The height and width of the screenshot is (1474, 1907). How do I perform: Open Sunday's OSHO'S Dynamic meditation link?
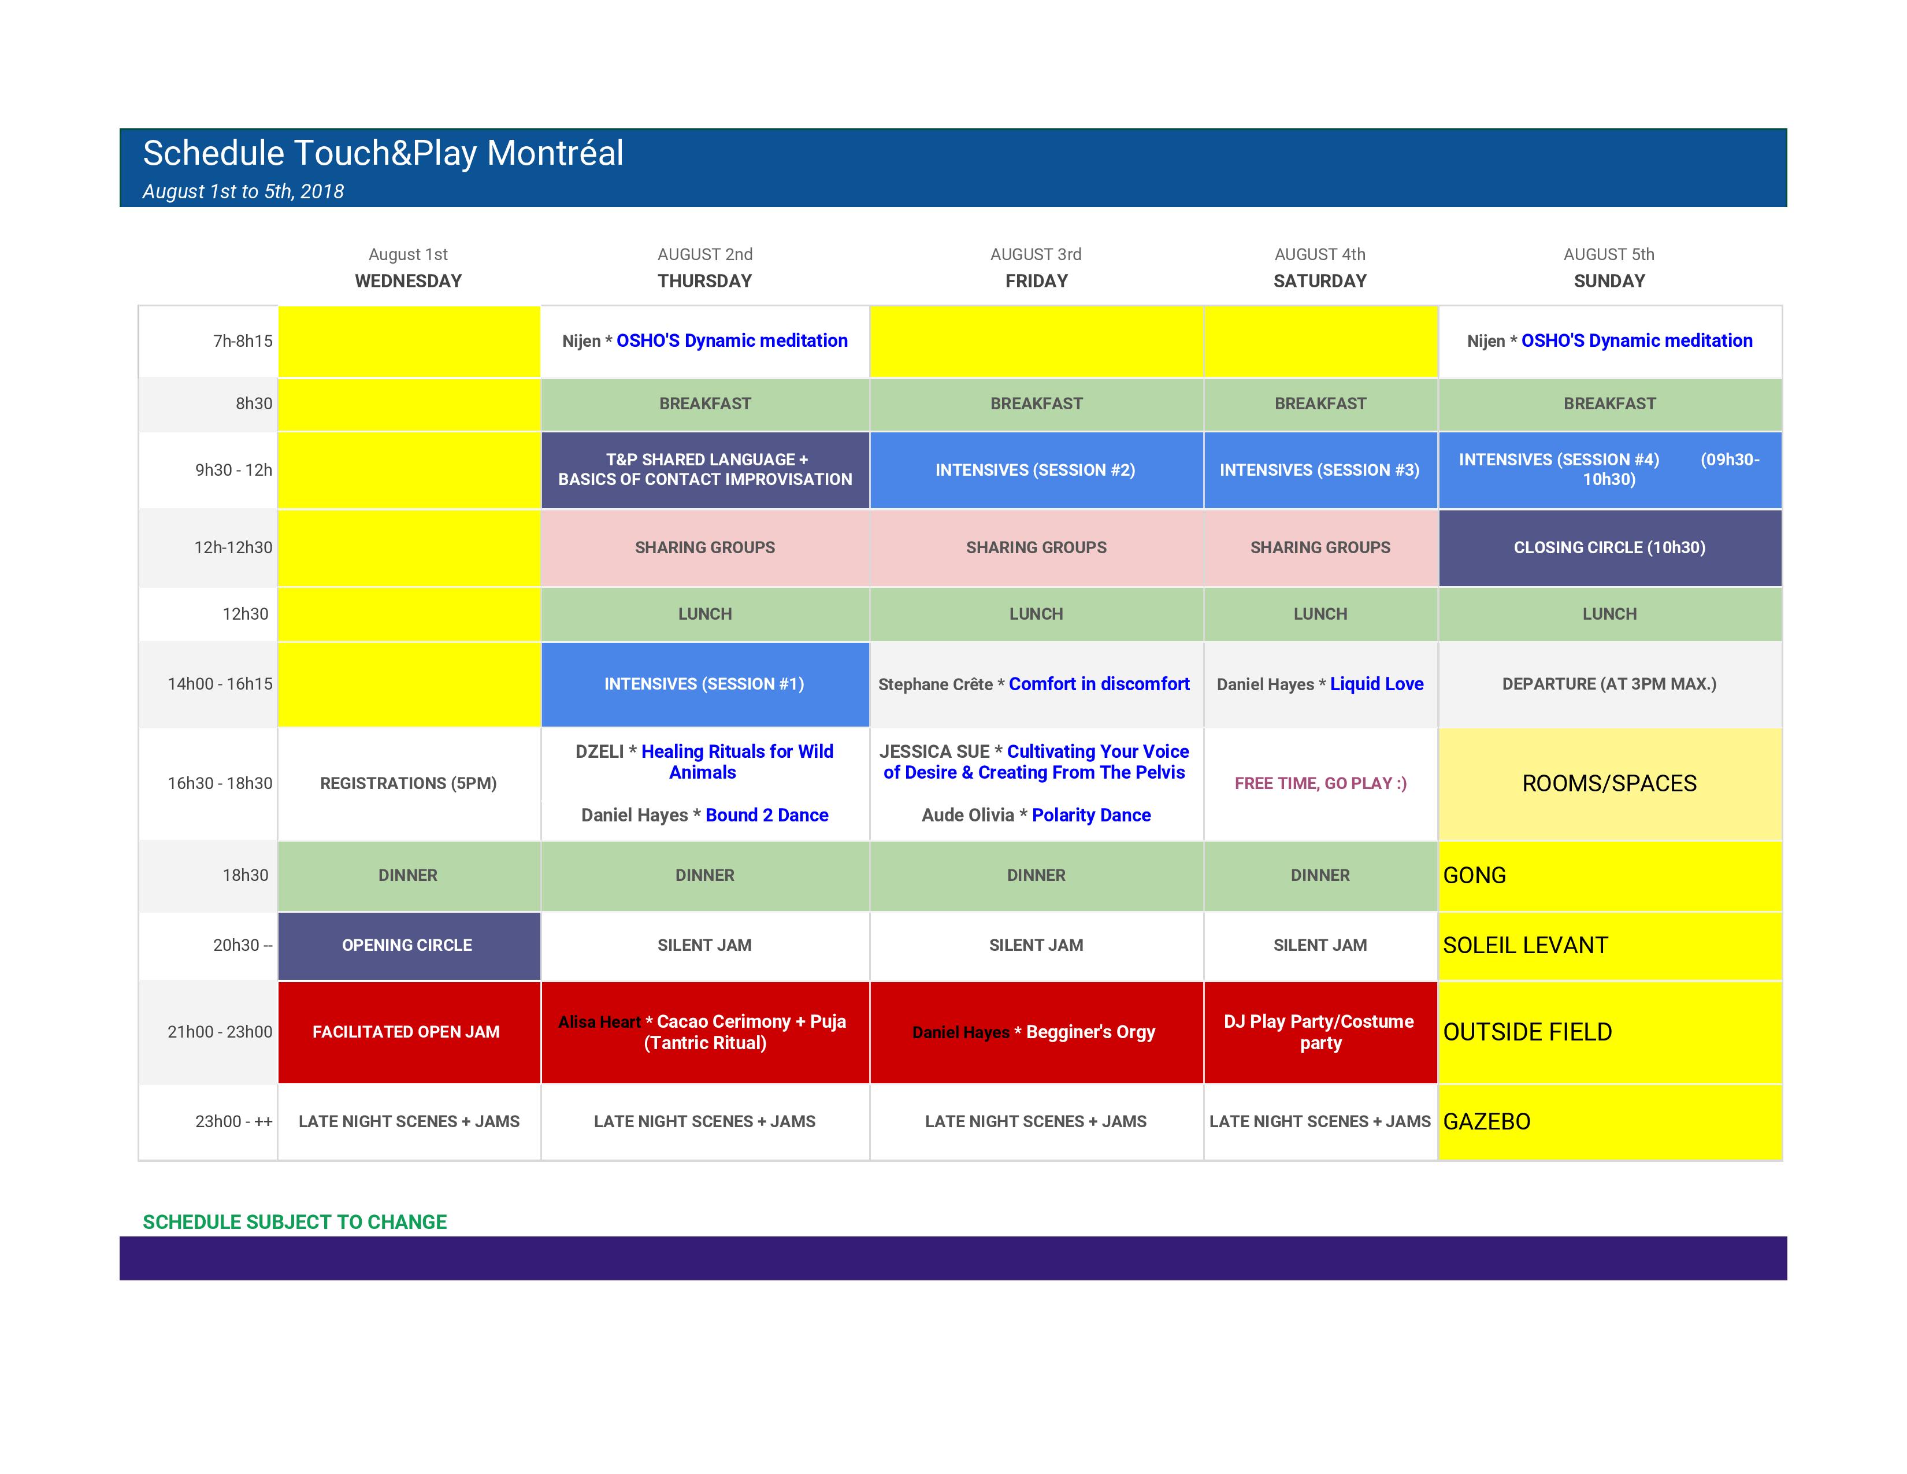1637,340
